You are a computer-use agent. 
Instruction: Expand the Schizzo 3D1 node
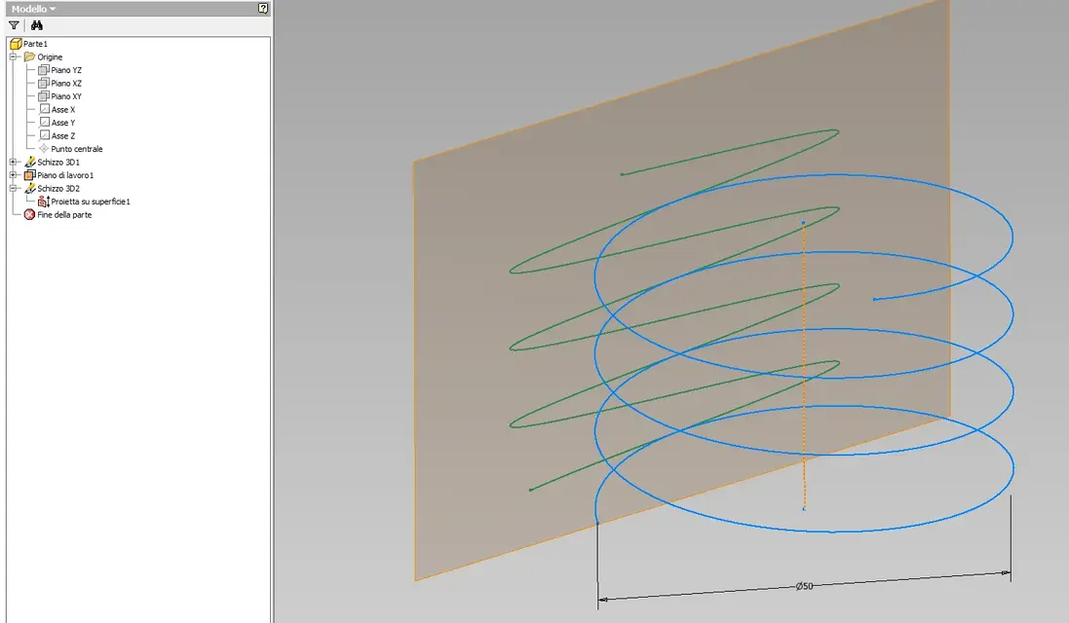tap(13, 162)
